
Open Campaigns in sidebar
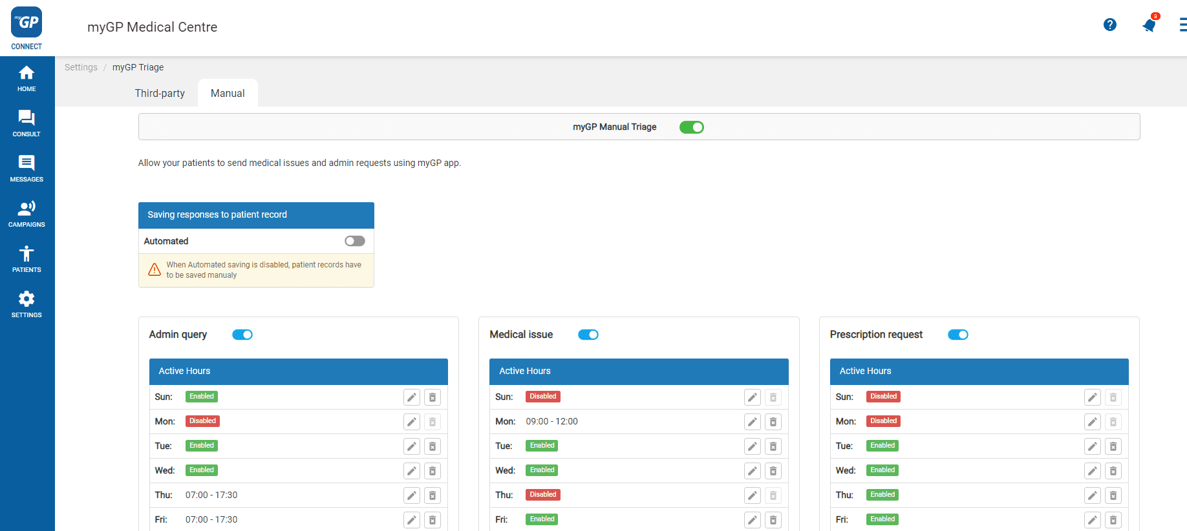[27, 214]
